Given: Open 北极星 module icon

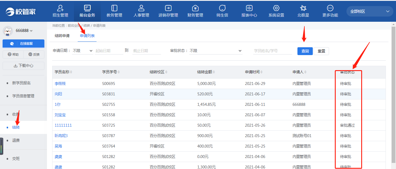Looking at the screenshot, I should point(303,8).
